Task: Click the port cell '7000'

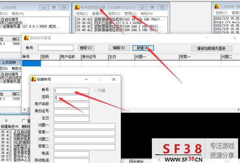Action: click(16, 44)
